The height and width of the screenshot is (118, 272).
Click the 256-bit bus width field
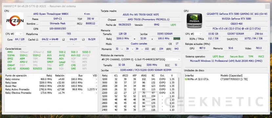[x=259, y=34]
